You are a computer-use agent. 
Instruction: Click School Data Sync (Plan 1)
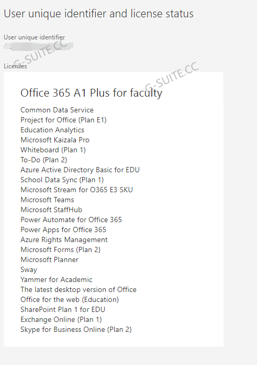(x=62, y=180)
